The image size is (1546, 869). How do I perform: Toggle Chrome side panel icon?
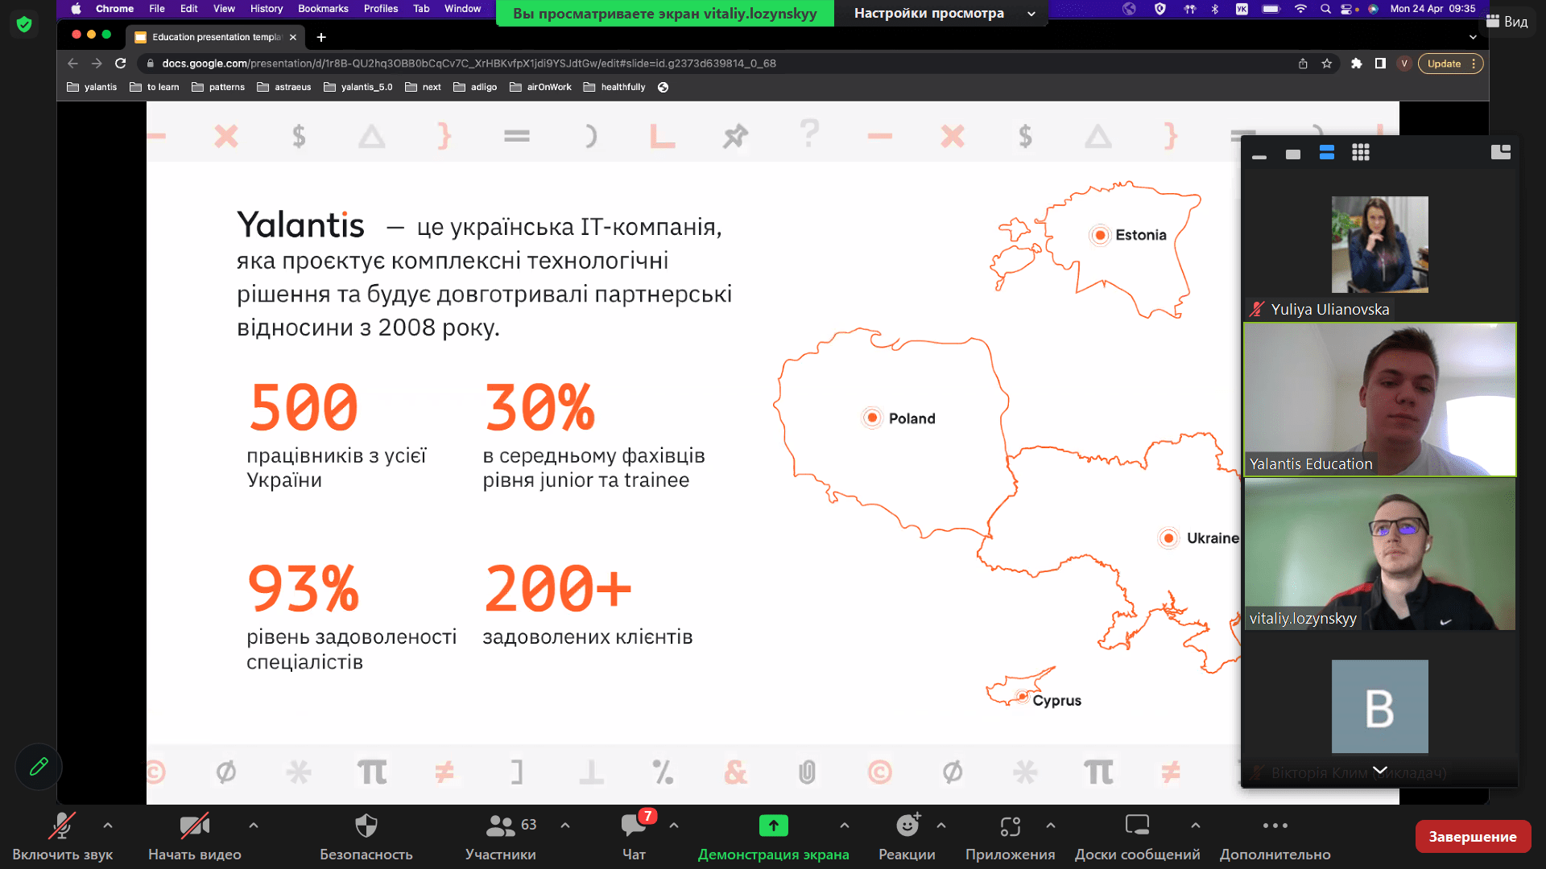coord(1380,64)
